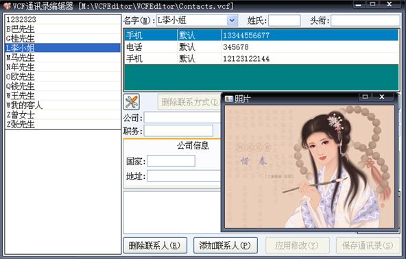Select contact Q钱先生
Viewport: 406px width, 259px height.
click(62, 86)
